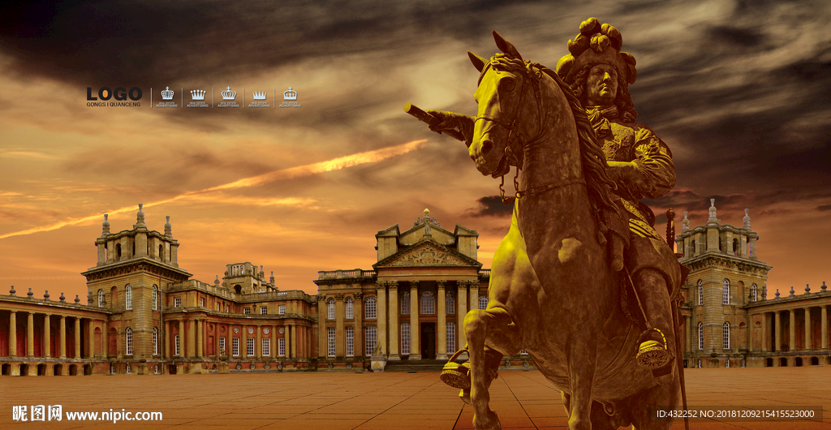Screen dimensions: 831x430
Task: Click the plain spiked crown icon, fourth in the row
Action: point(259,95)
